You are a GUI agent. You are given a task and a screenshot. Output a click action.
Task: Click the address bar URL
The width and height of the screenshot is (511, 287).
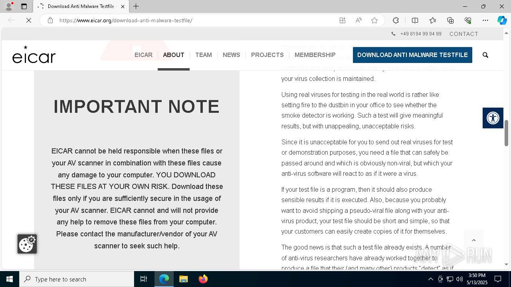pyautogui.click(x=126, y=20)
